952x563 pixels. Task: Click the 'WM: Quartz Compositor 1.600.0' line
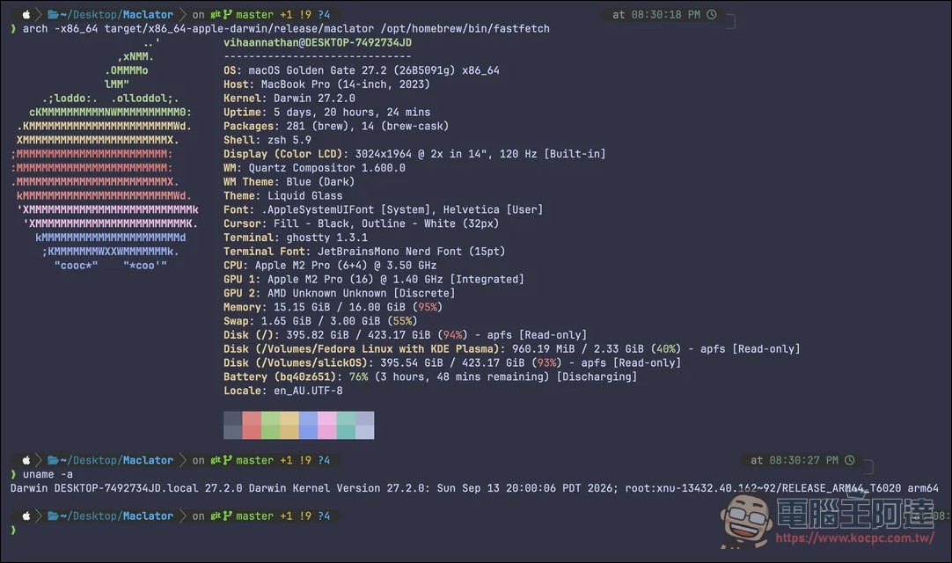tap(314, 168)
